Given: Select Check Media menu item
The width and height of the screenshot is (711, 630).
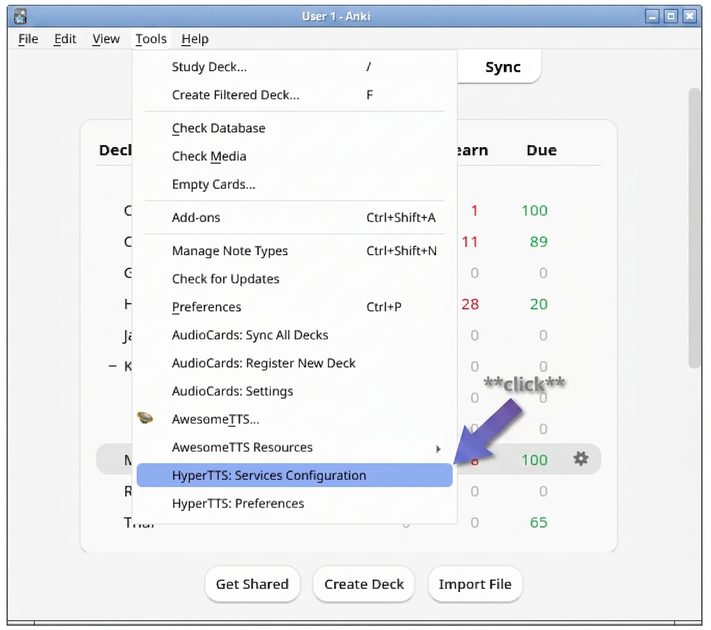Looking at the screenshot, I should (x=294, y=156).
